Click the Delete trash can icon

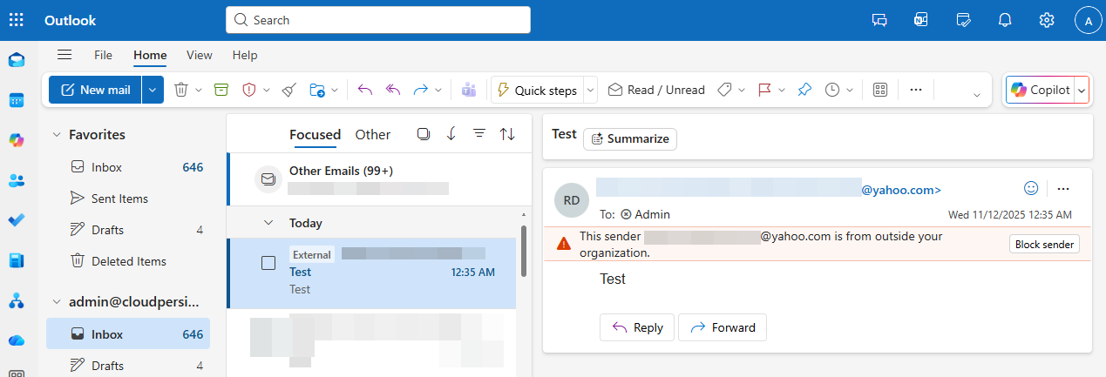coord(181,90)
